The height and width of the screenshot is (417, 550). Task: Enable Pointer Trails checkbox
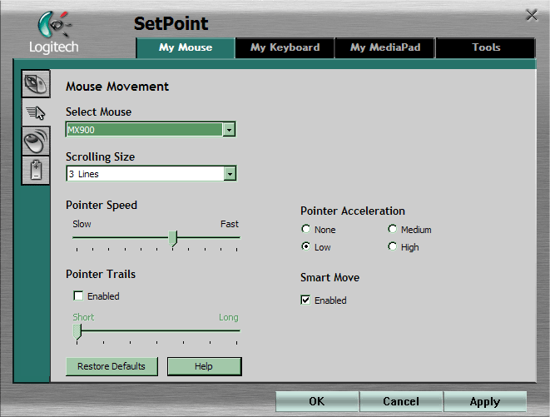(x=78, y=296)
